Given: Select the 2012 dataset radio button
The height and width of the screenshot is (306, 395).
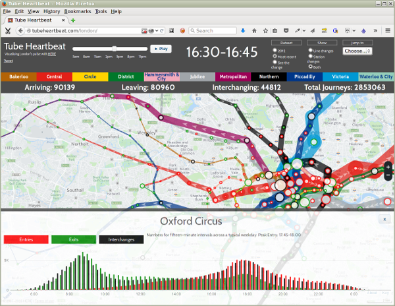Looking at the screenshot, I should coord(275,50).
